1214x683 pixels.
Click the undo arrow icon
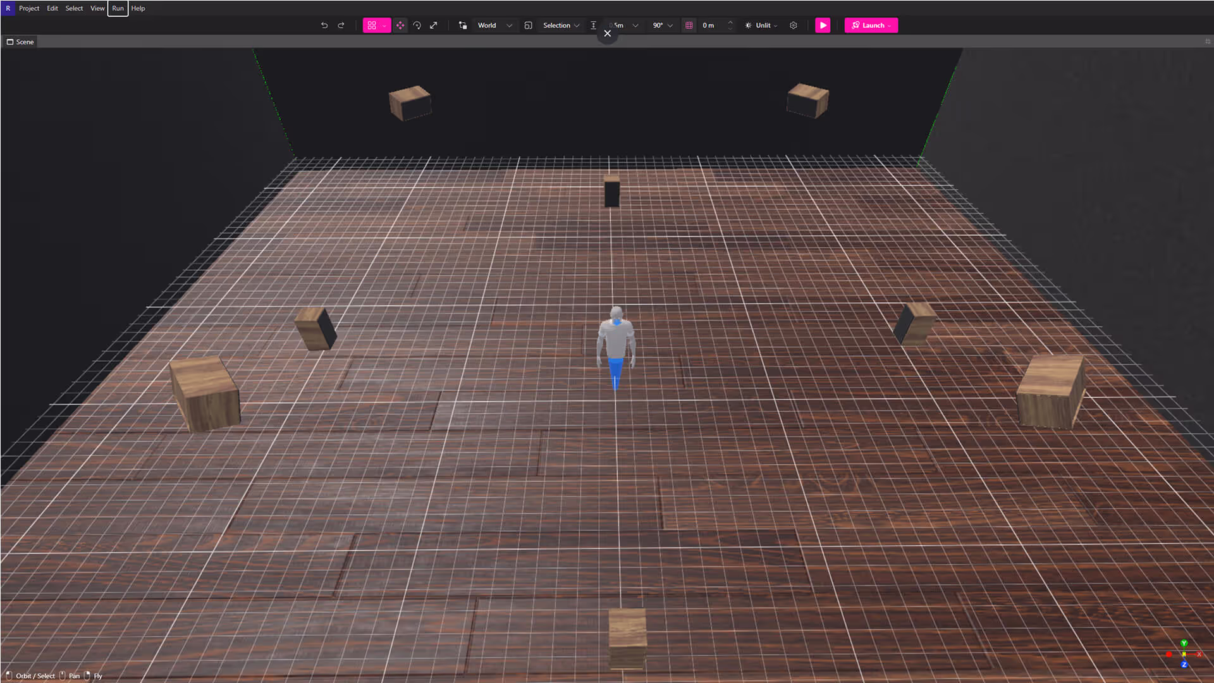point(324,25)
